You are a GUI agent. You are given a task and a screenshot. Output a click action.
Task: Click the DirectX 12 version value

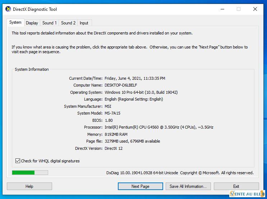114,148
